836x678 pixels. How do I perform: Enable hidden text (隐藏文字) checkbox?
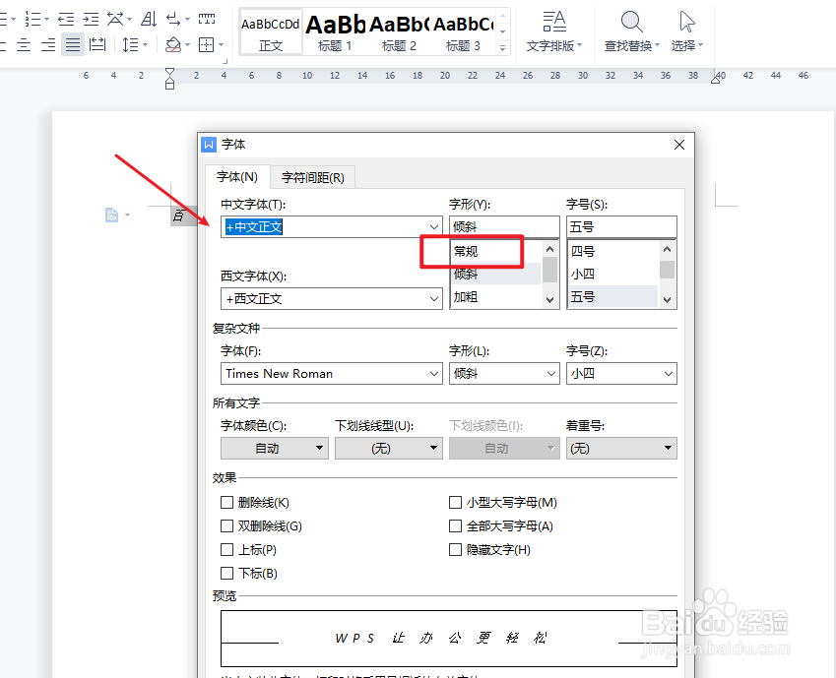456,549
